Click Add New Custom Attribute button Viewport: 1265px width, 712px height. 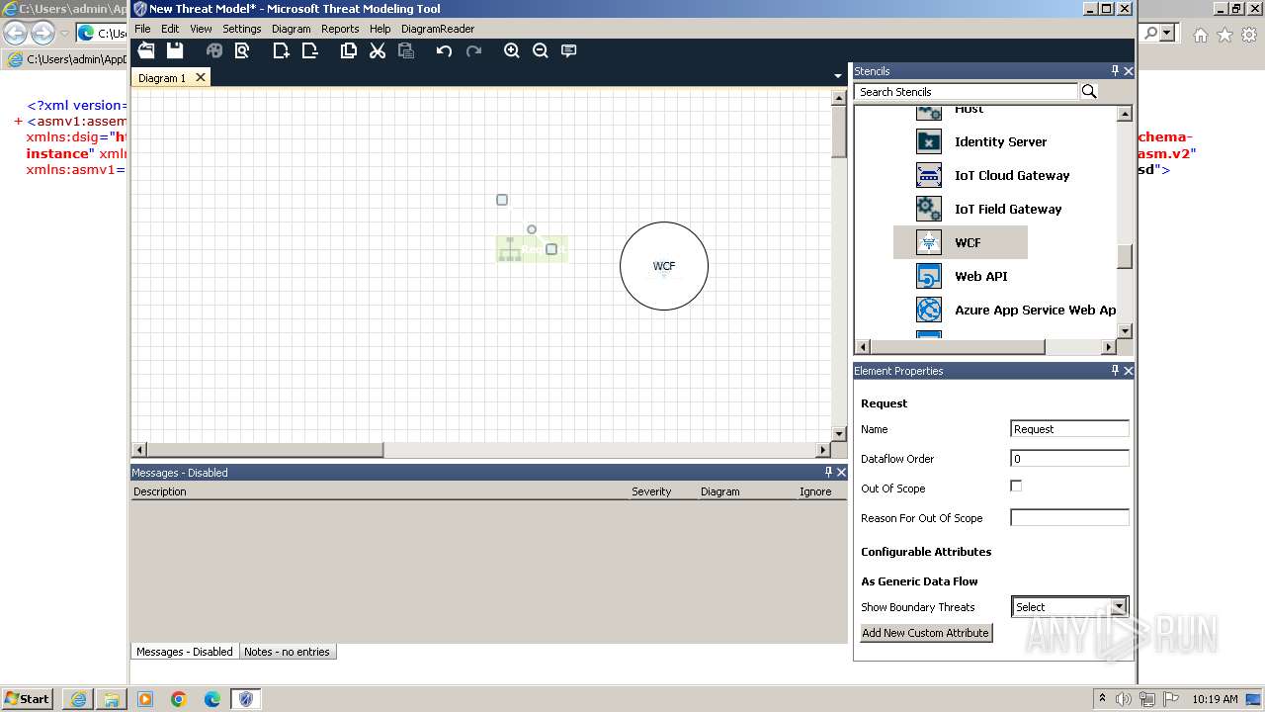925,633
